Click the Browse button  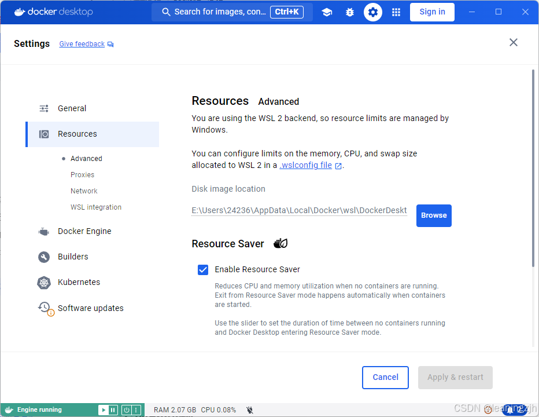(434, 215)
